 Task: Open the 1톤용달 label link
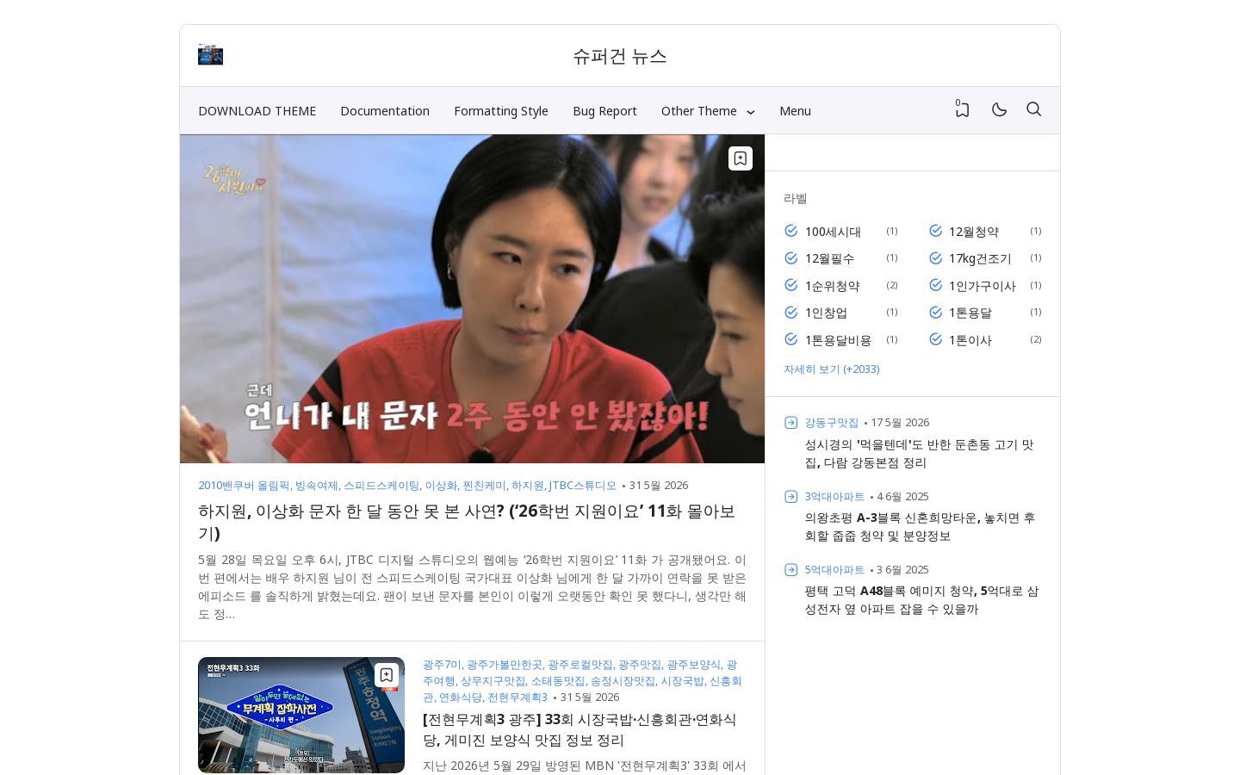click(x=970, y=313)
